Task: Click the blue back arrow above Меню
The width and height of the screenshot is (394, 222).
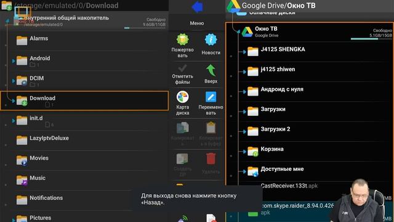Action: (197, 7)
